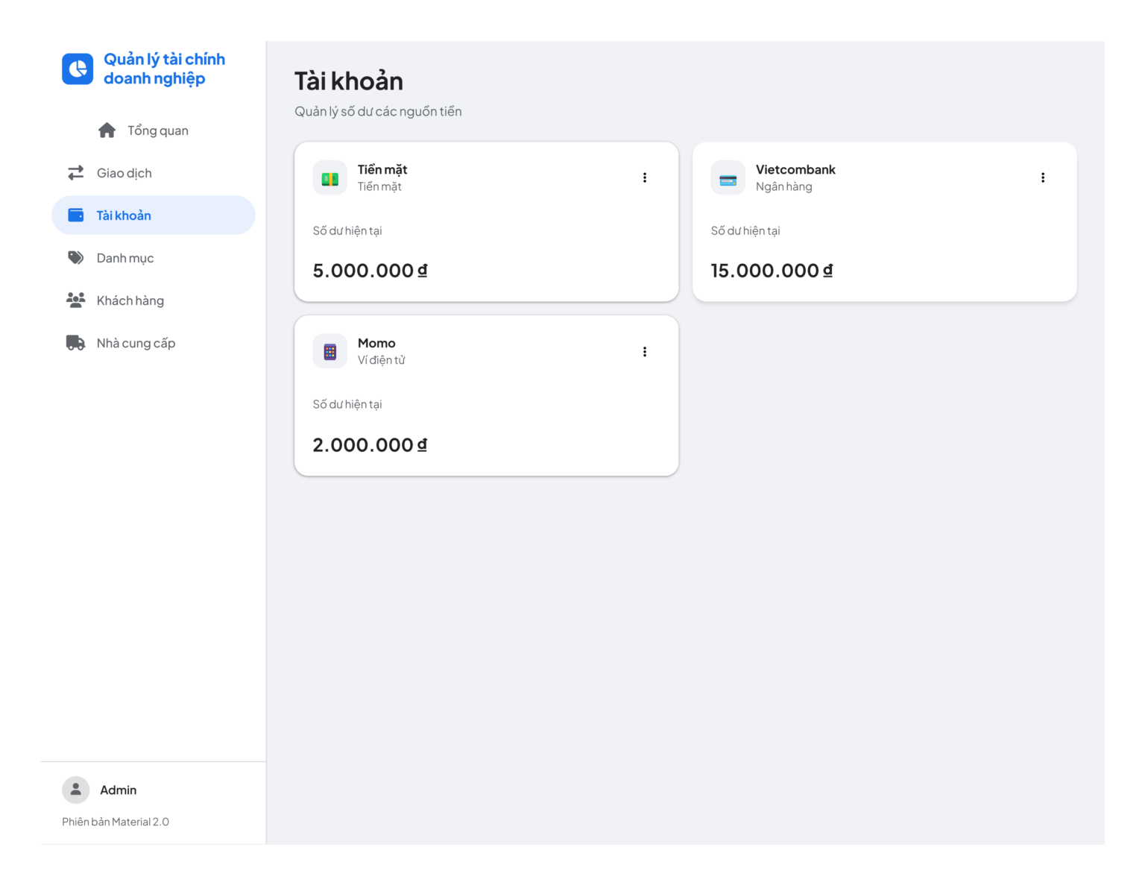Click the Admin username label
This screenshot has width=1145, height=885.
click(119, 790)
